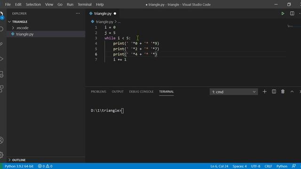Image resolution: width=301 pixels, height=169 pixels.
Task: Select the triangle.py editor tab
Action: [103, 14]
